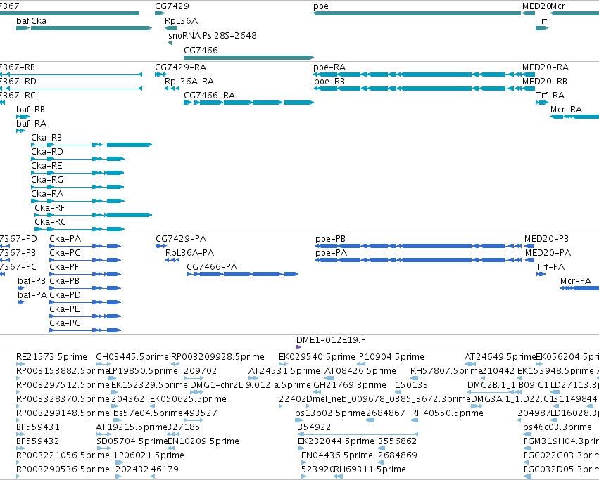Screen dimensions: 599x480
Task: Select the EN10209.5prime EST label
Action: click(203, 441)
